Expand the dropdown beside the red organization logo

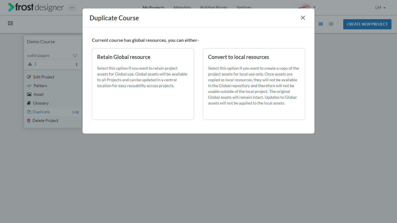click(314, 7)
